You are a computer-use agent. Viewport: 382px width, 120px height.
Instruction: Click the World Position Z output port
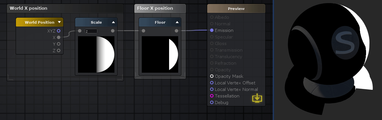tap(59, 50)
